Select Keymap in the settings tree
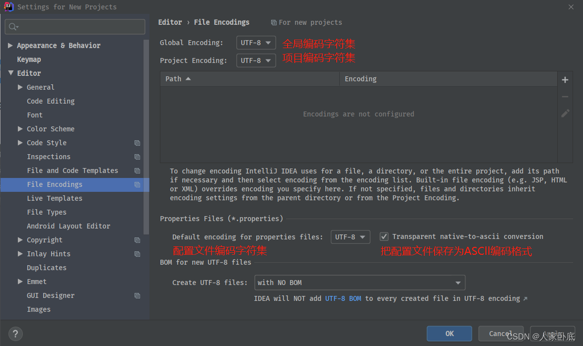 click(29, 59)
